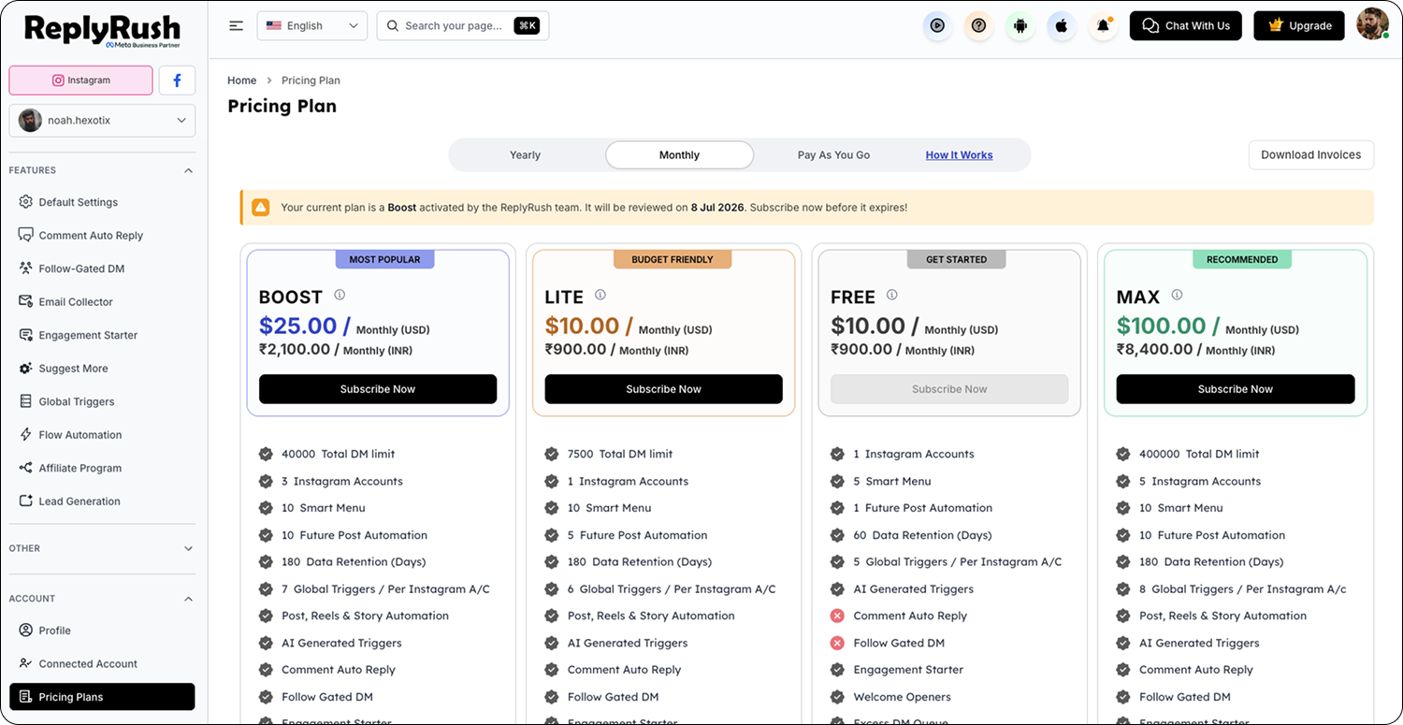Select the Monthly billing tab
Screen dimensions: 1403x725
[x=679, y=155]
